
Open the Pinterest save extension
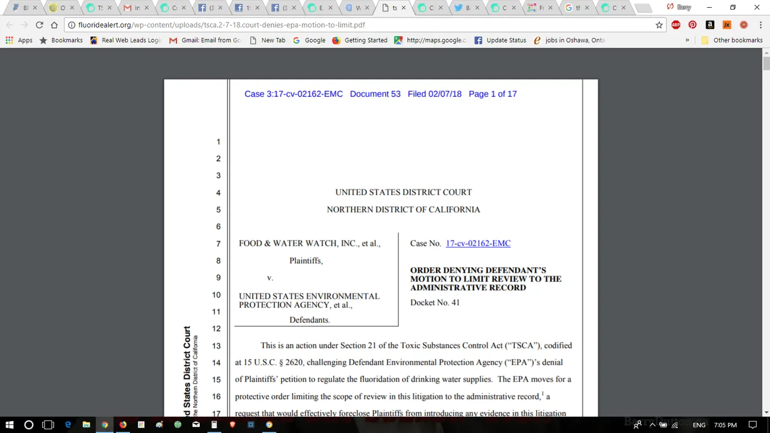[x=692, y=25]
